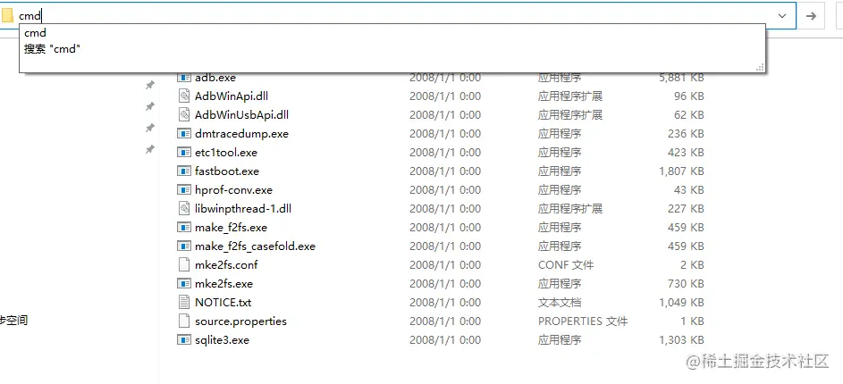
Task: Click the pin icon beside adb.exe row
Action: [150, 85]
